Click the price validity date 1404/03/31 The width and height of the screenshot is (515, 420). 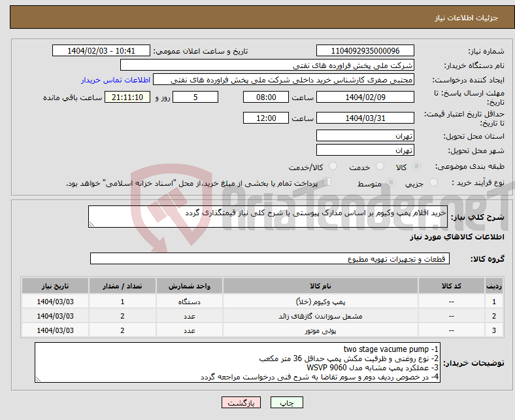365,118
